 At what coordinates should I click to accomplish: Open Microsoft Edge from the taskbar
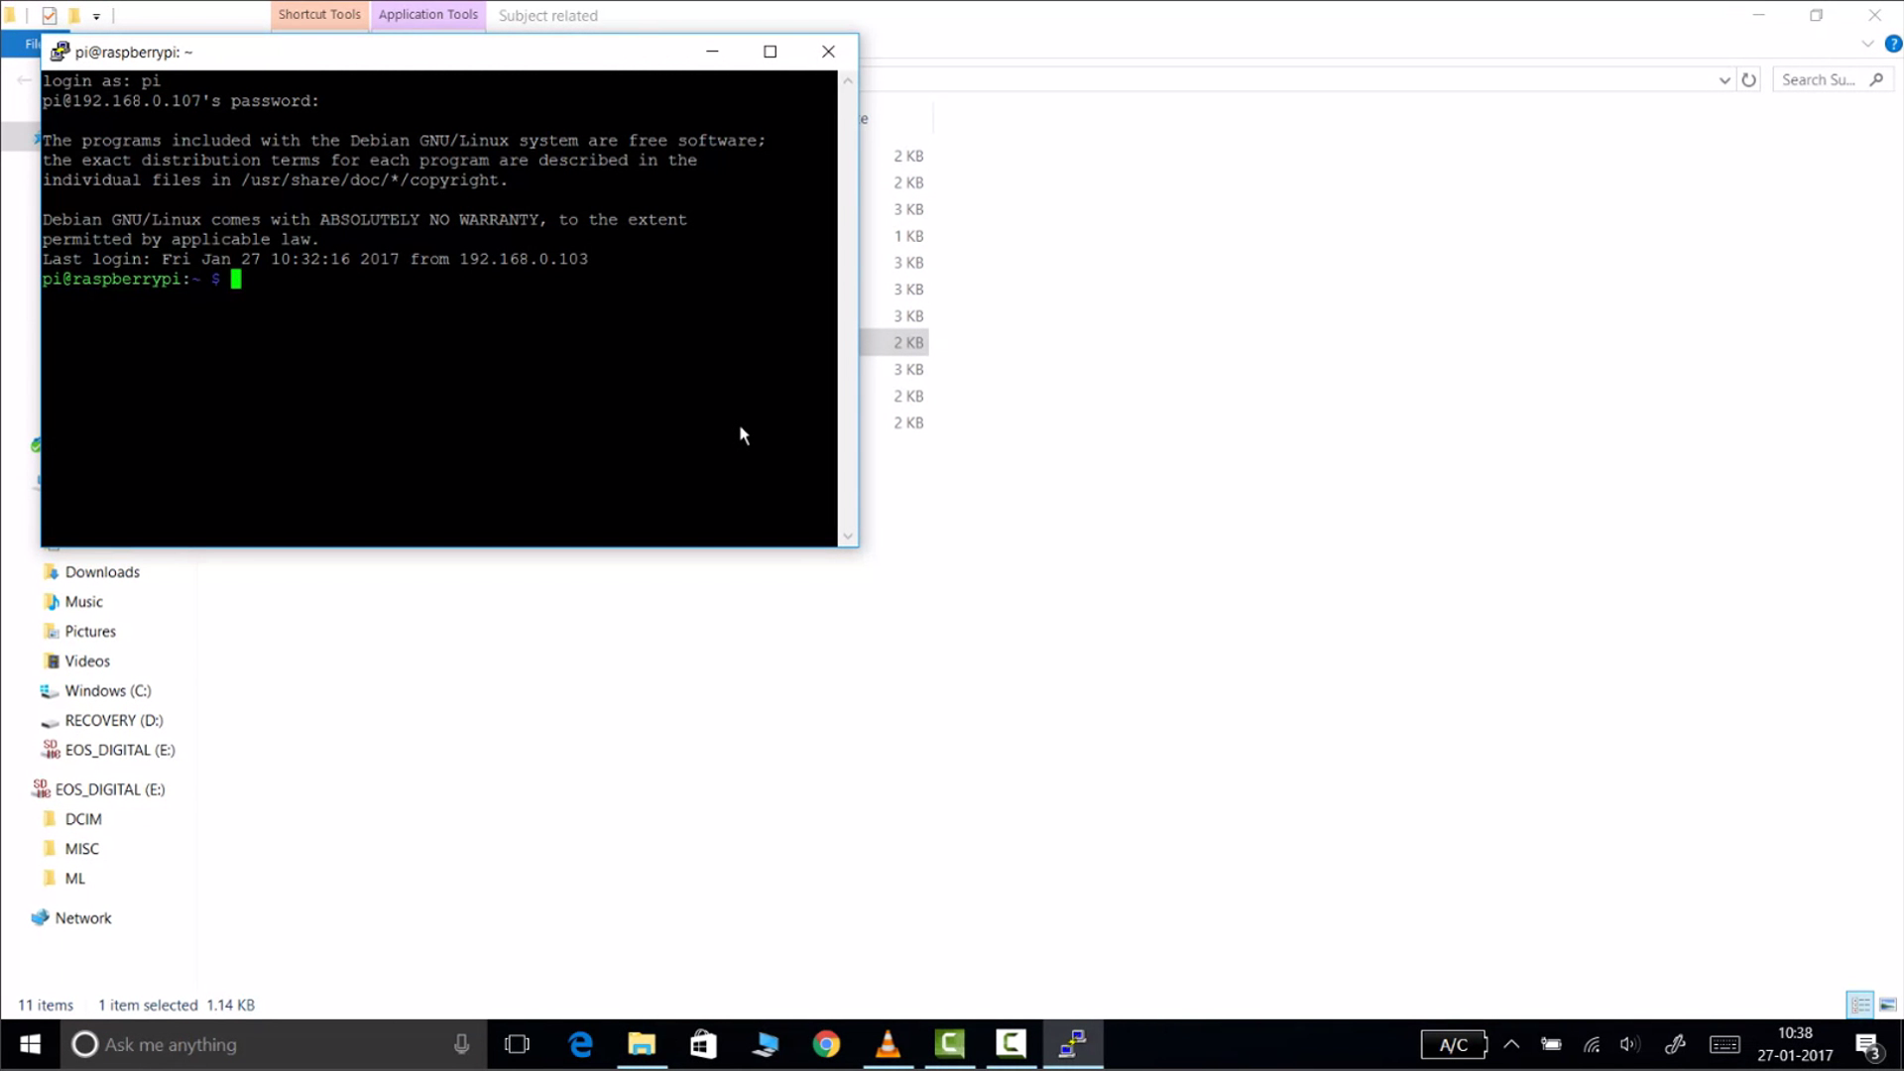[x=580, y=1044]
